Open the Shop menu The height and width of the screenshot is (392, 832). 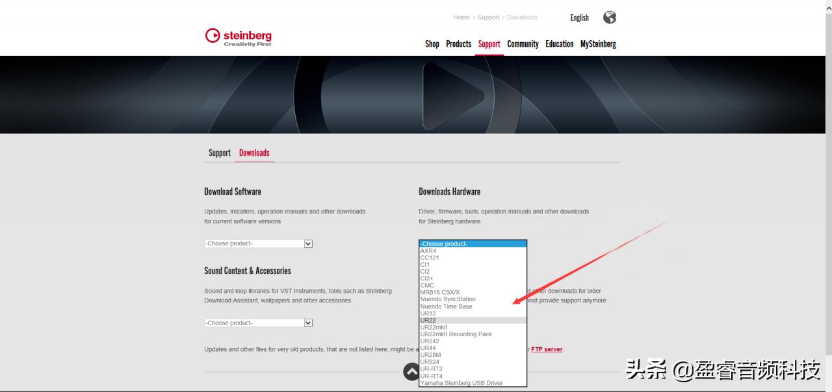[432, 44]
